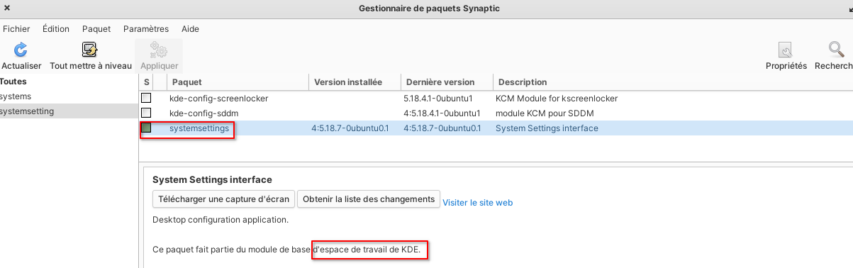The height and width of the screenshot is (268, 853).
Task: Open the Édition menu
Action: coord(56,29)
